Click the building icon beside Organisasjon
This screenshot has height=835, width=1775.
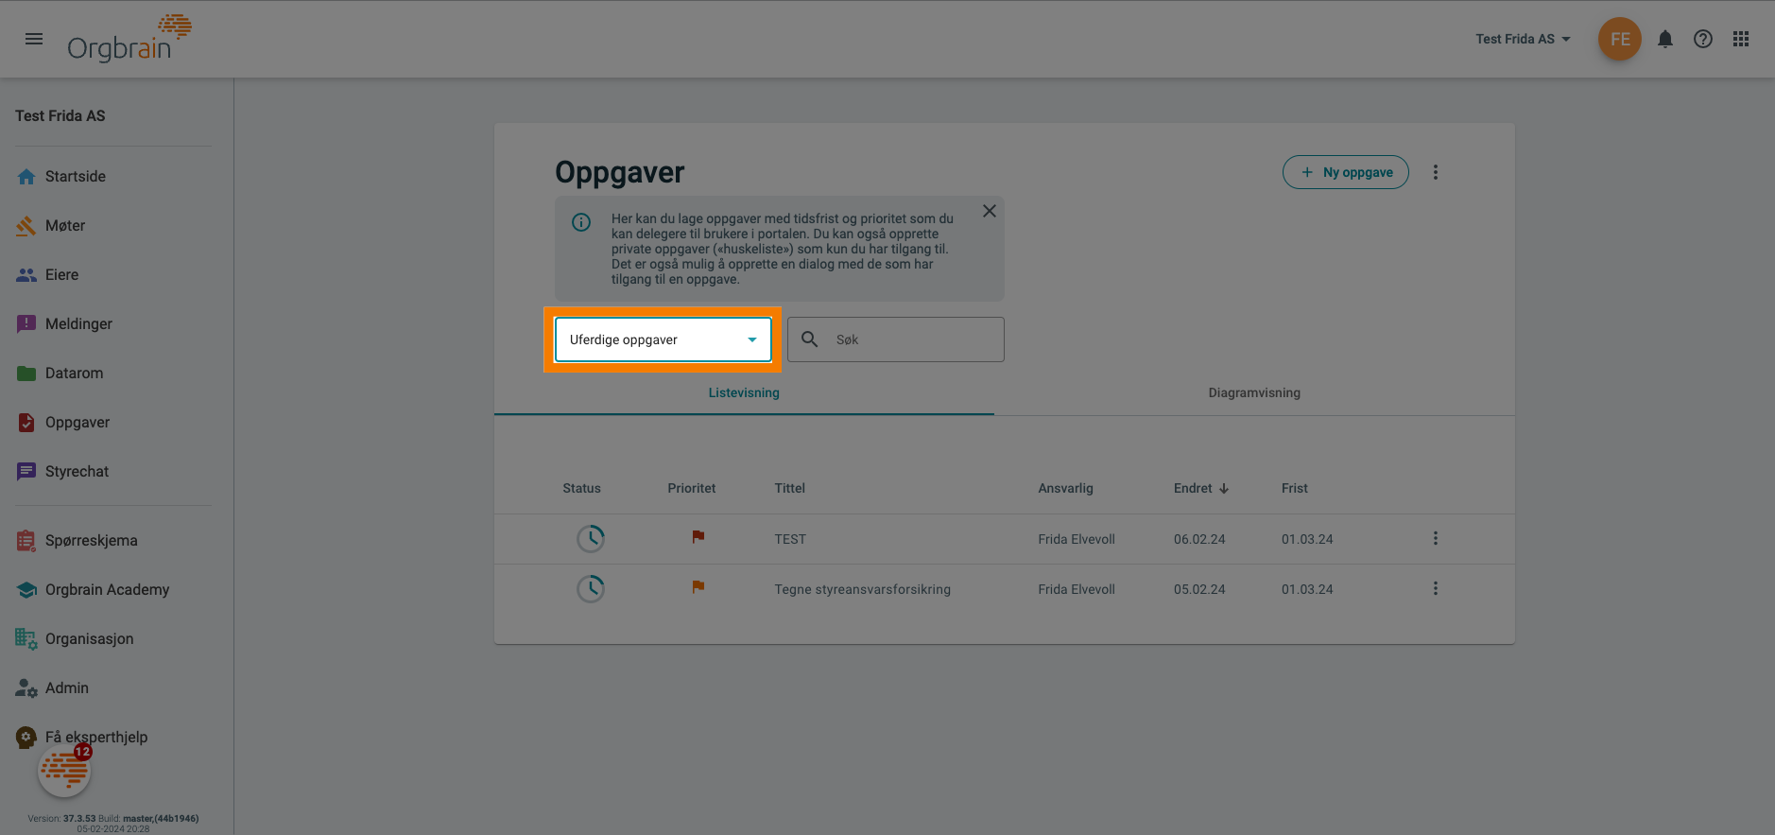[x=26, y=639]
